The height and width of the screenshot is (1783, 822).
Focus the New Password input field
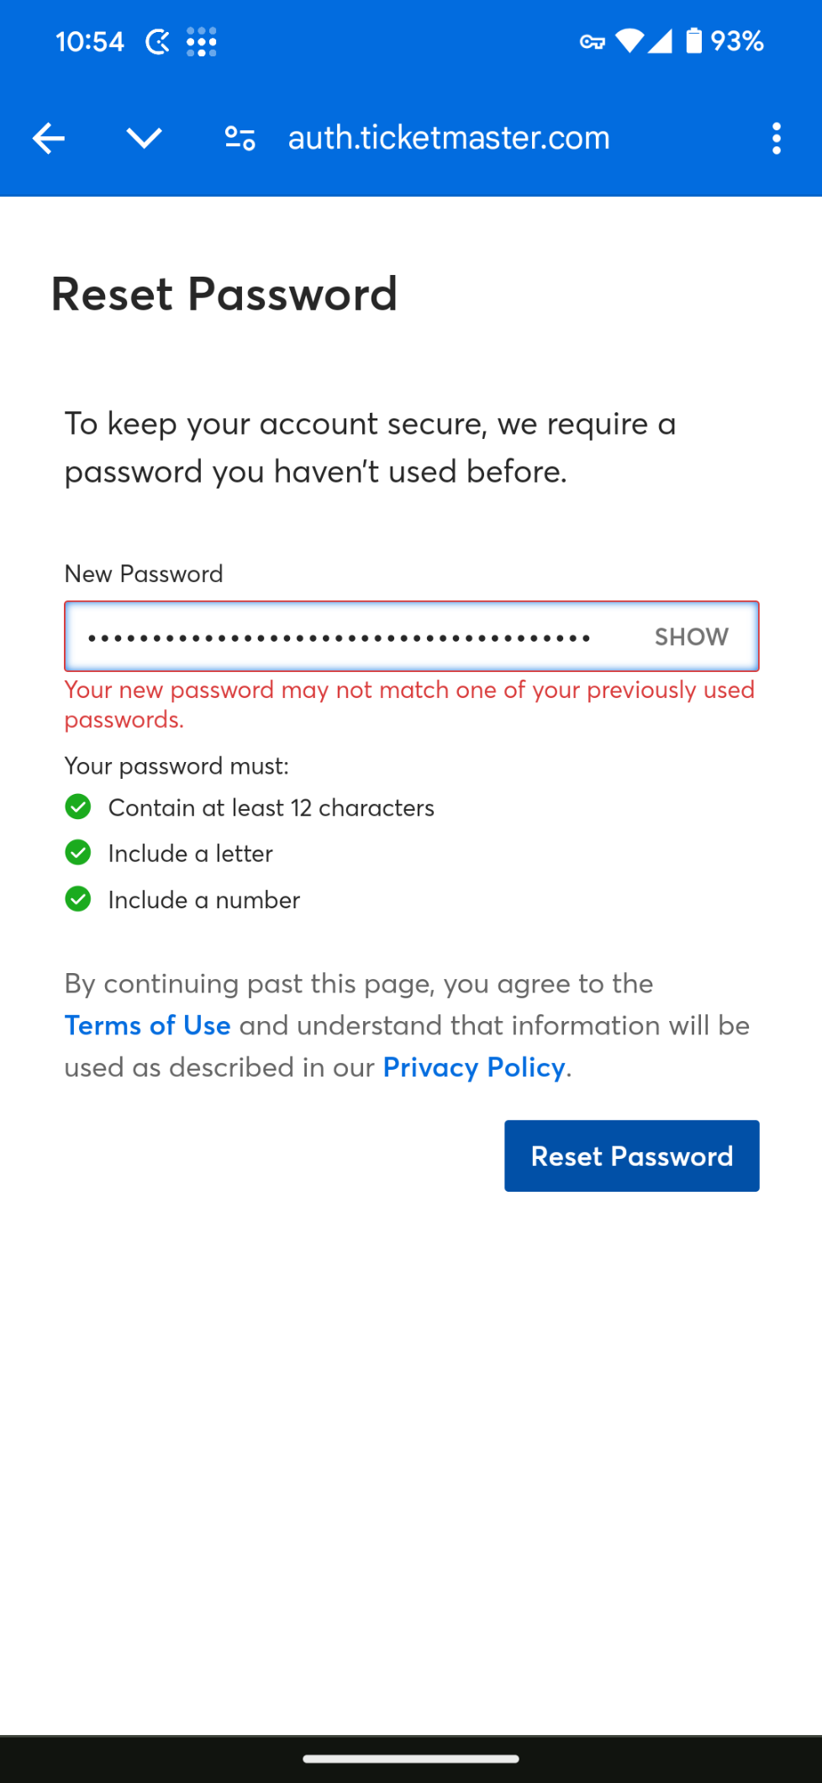[x=412, y=637]
